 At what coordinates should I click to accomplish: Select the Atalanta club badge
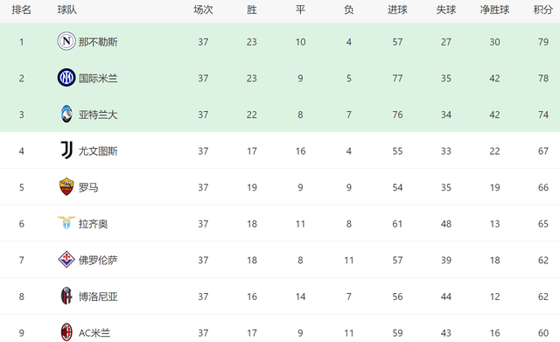coord(66,114)
